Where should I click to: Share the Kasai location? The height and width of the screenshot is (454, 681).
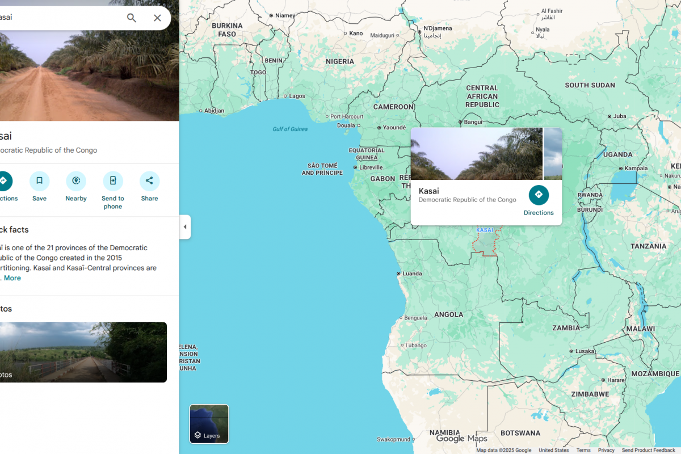149,181
